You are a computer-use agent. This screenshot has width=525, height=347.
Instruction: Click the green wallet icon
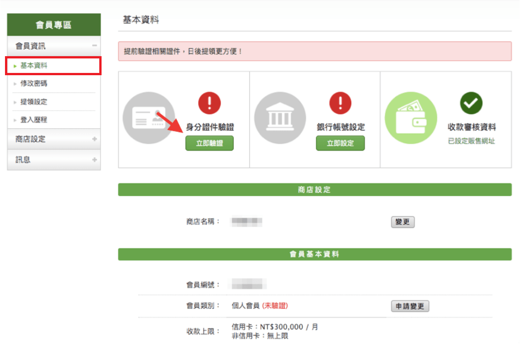coord(411,118)
